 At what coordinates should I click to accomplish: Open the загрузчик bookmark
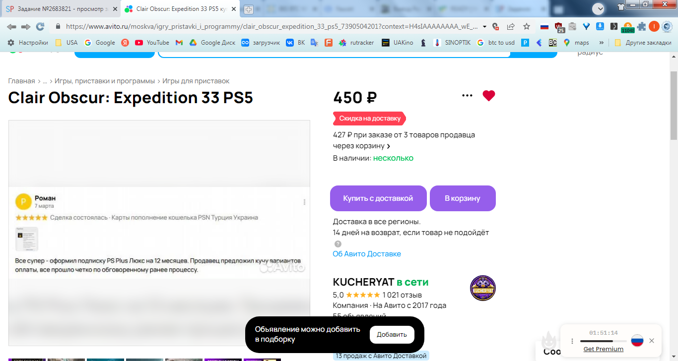pyautogui.click(x=261, y=43)
